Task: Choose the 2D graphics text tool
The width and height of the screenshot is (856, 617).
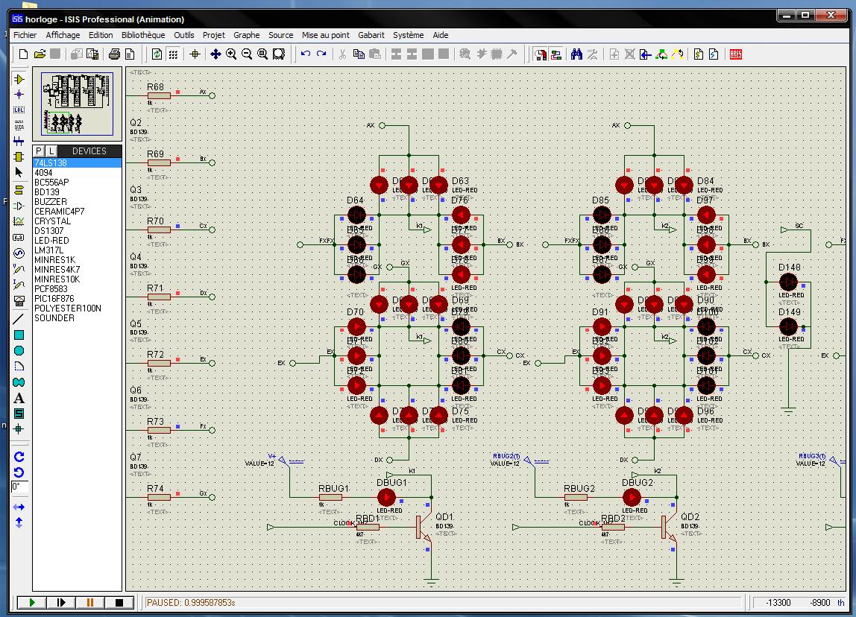Action: [x=19, y=398]
